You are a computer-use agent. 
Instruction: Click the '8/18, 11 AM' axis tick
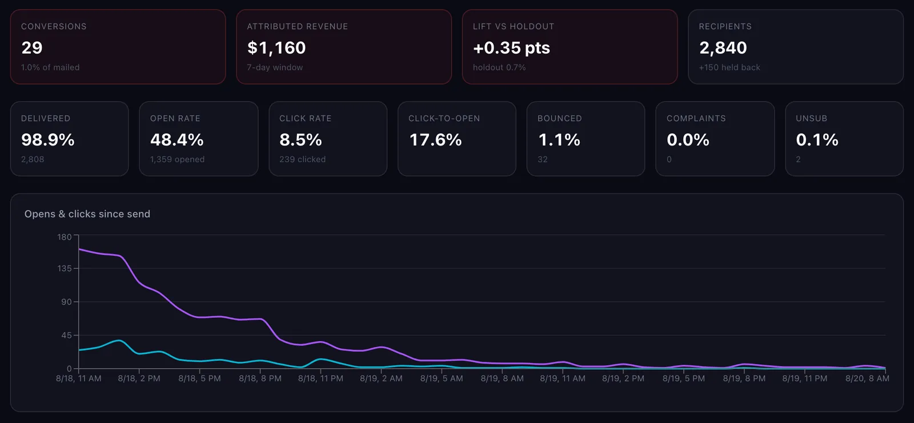pyautogui.click(x=79, y=378)
